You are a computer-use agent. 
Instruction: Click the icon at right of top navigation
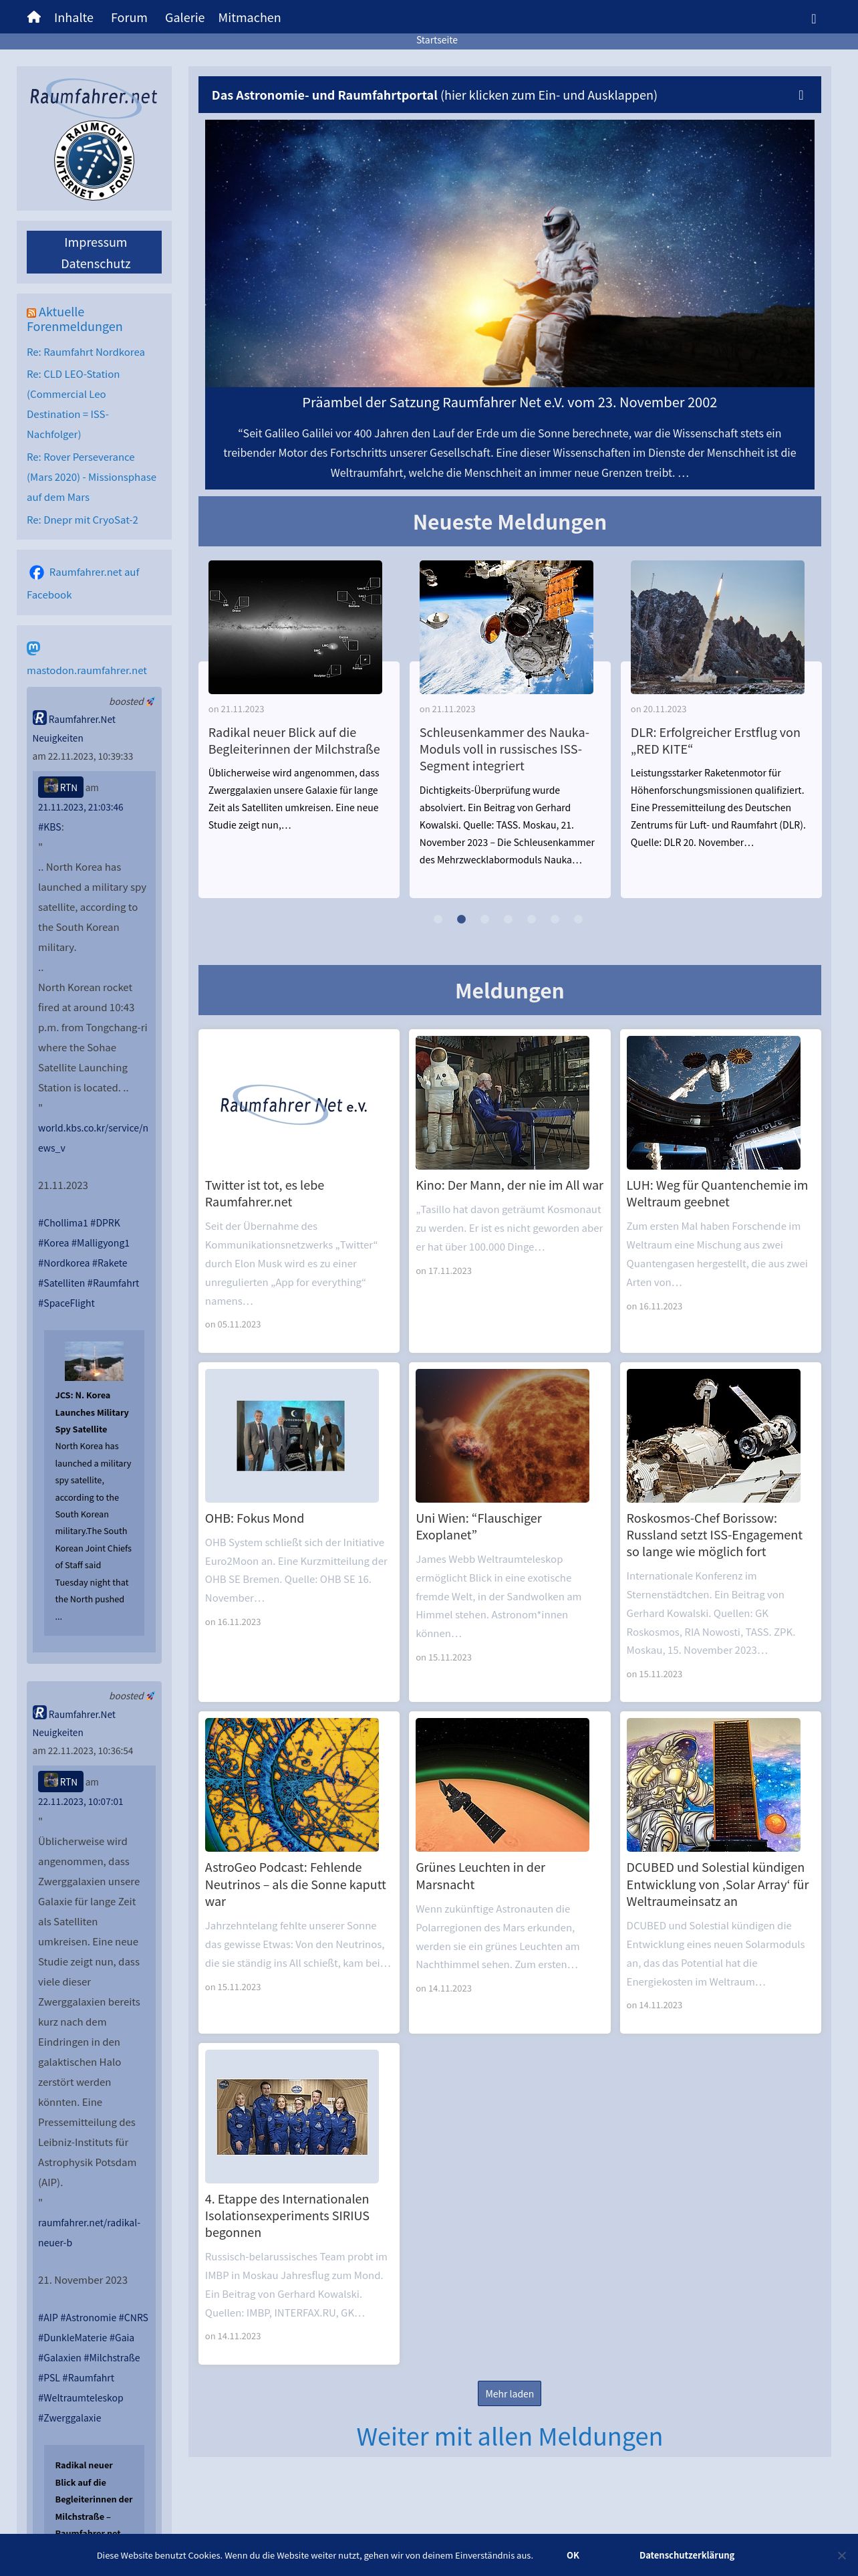pos(813,18)
